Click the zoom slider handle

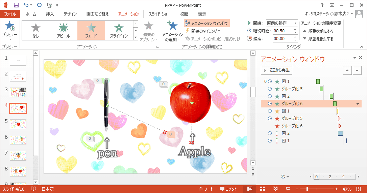[307, 189]
